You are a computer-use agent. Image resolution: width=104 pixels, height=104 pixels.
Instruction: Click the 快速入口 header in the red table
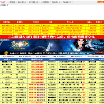99,22
